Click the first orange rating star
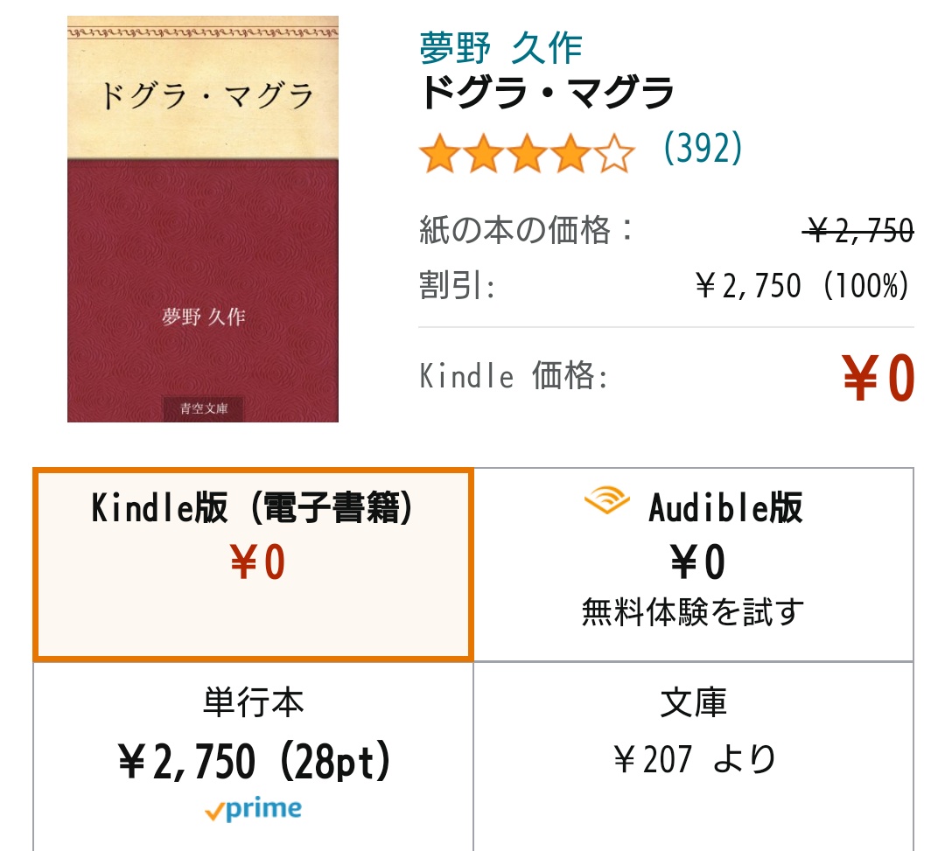Screen dimensions: 945x851 pos(438,150)
